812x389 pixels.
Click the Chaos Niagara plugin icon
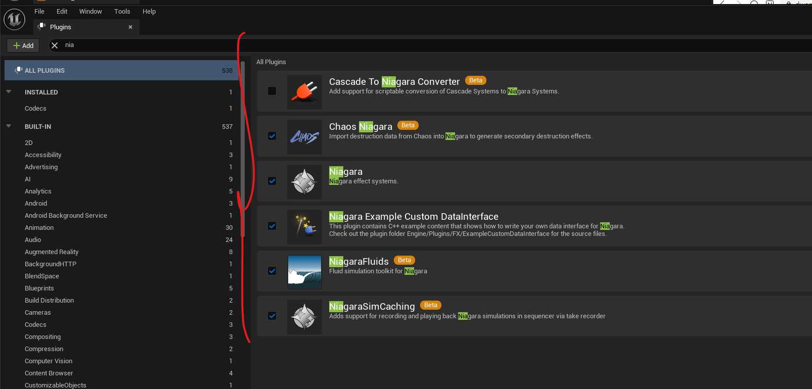(304, 137)
